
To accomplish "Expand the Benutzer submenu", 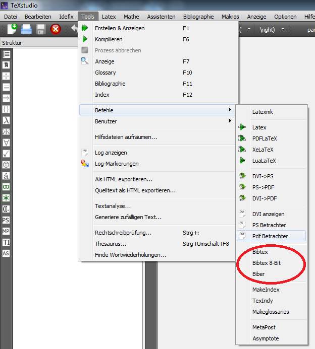I will (x=157, y=121).
